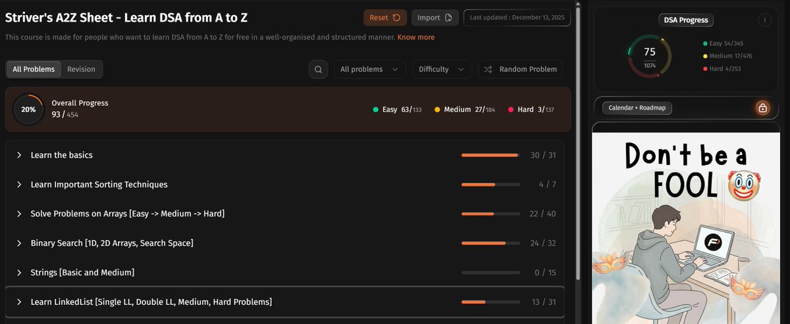Click the shuffle icon in Random Problem
The height and width of the screenshot is (324, 790).
pyautogui.click(x=488, y=69)
